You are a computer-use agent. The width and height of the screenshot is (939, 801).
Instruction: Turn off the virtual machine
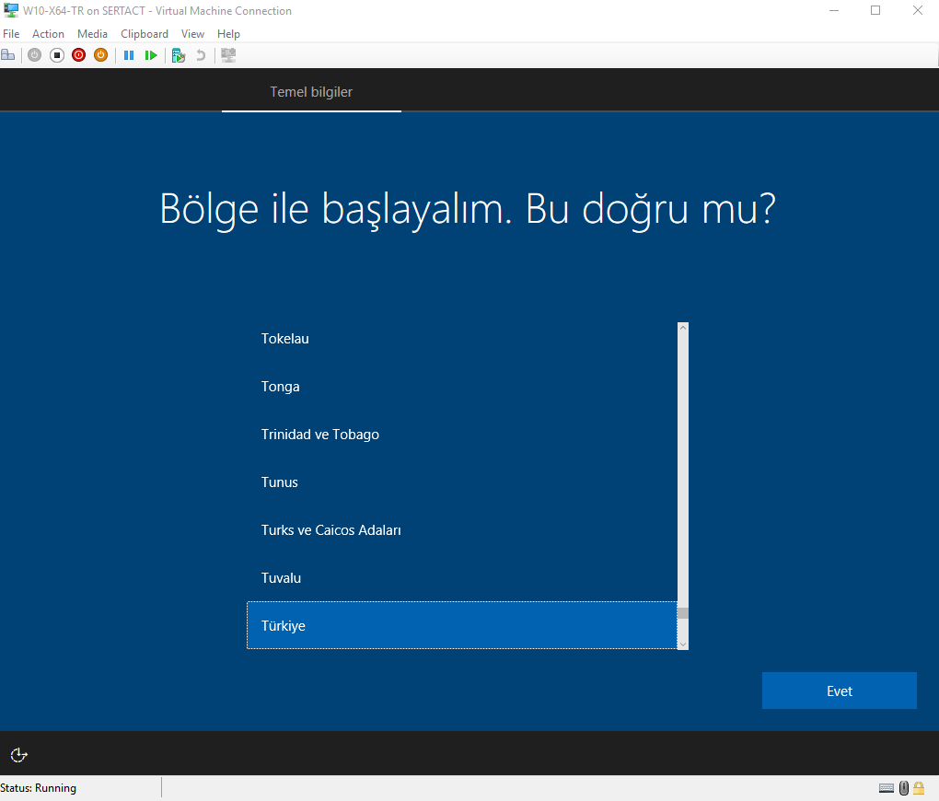(x=57, y=55)
